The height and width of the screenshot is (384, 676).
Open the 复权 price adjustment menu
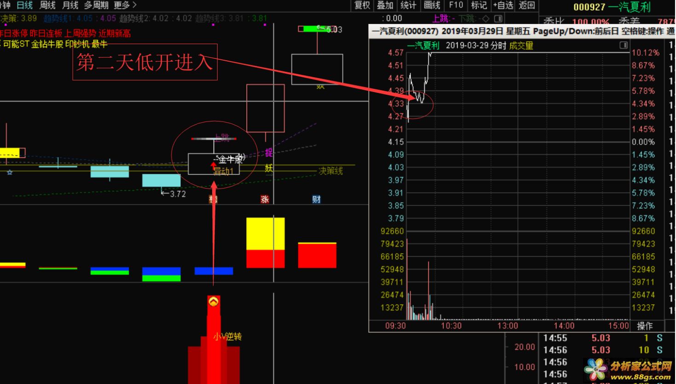click(362, 5)
